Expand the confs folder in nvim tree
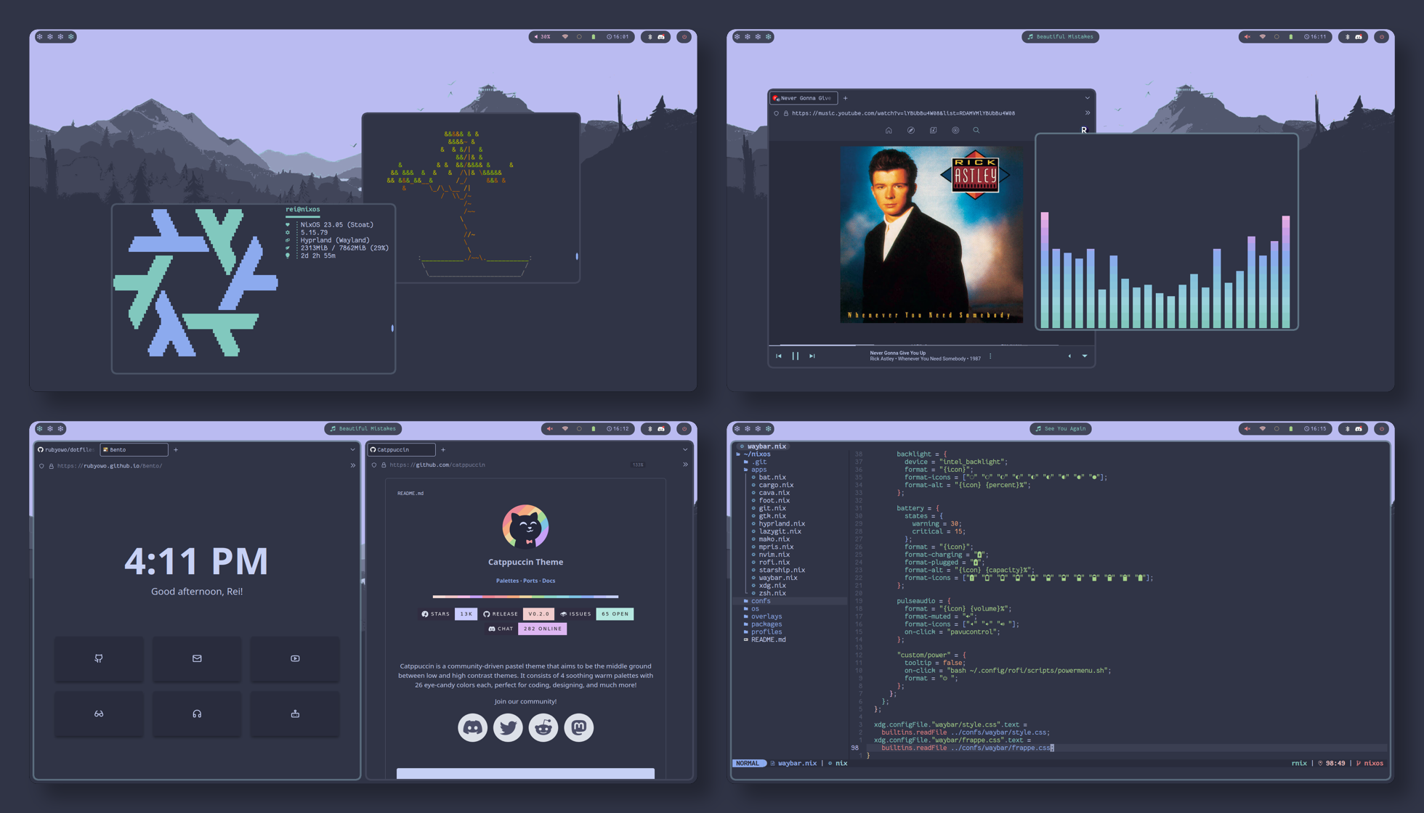The image size is (1424, 813). coord(761,601)
